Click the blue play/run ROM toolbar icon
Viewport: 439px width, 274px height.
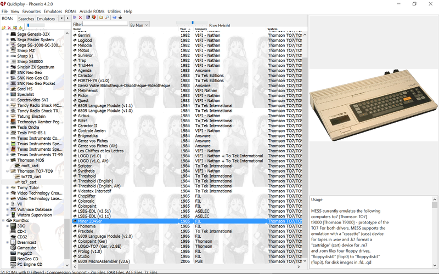click(75, 18)
